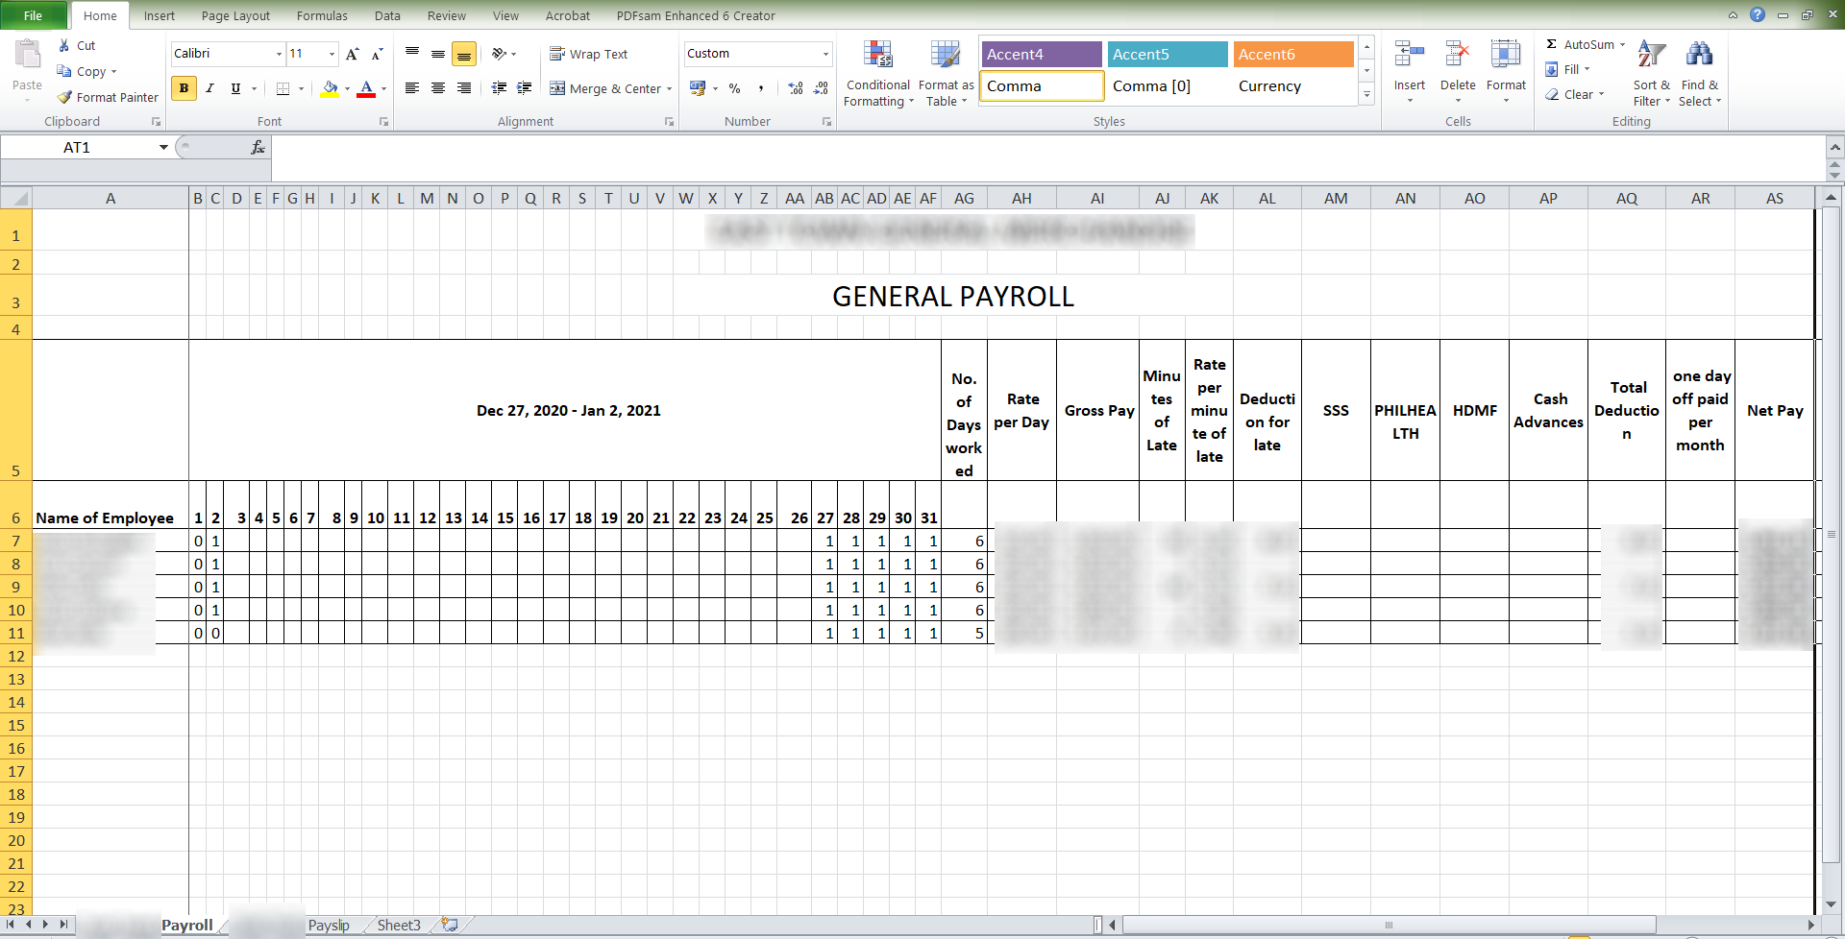Screen dimensions: 1845x939
Task: Insert a new worksheet tab icon
Action: pyautogui.click(x=450, y=925)
